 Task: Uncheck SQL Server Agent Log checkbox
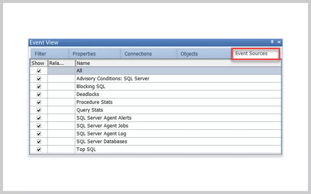coord(39,134)
